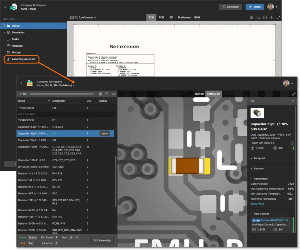
Task: Open user menu arrow in Assembly header
Action: pyautogui.click(x=292, y=83)
